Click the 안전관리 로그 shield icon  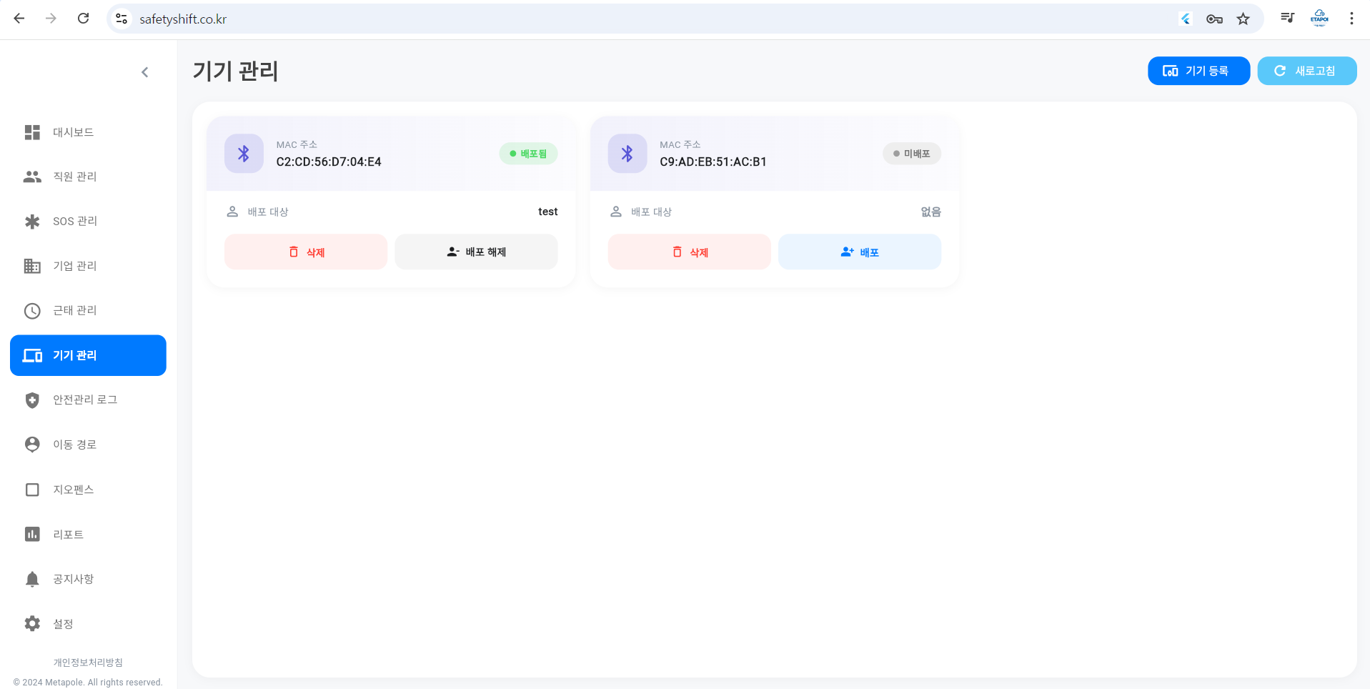[32, 400]
